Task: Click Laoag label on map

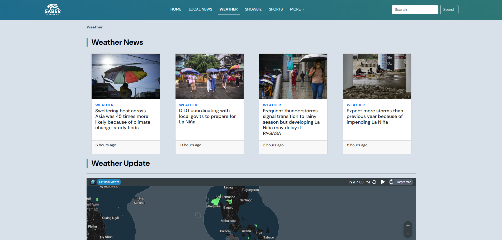Action: click(x=228, y=187)
